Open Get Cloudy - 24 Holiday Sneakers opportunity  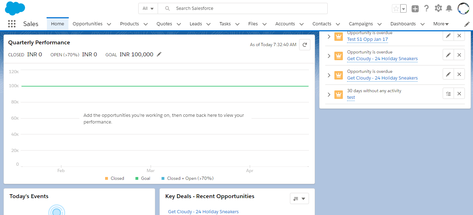tap(382, 58)
